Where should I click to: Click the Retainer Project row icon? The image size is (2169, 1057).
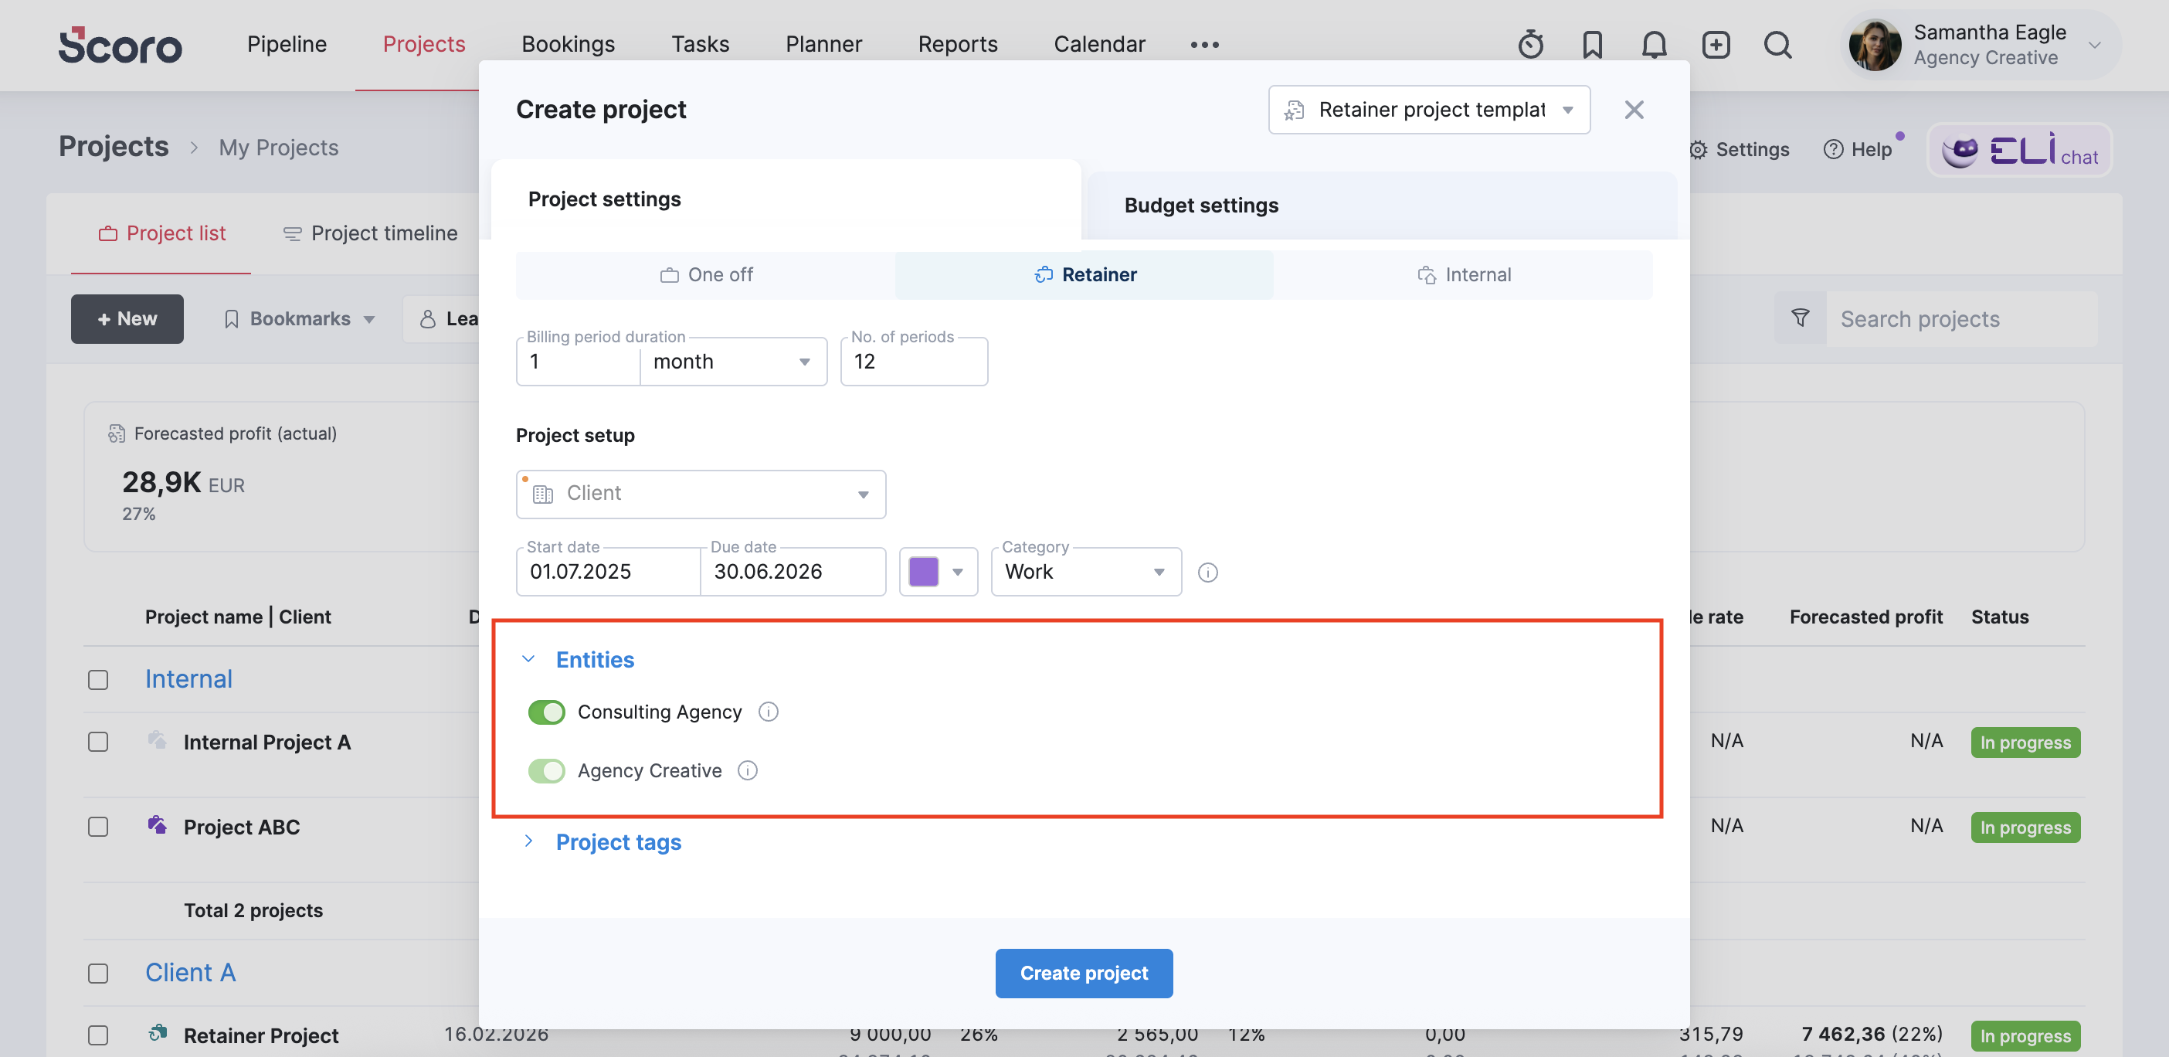(157, 1032)
